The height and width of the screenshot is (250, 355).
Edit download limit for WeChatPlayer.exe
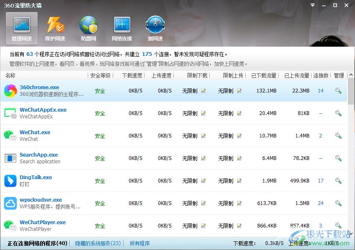click(x=203, y=225)
